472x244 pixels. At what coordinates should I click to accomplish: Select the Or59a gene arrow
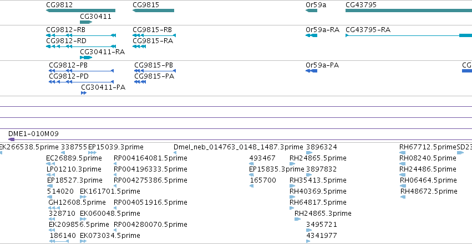click(x=312, y=11)
